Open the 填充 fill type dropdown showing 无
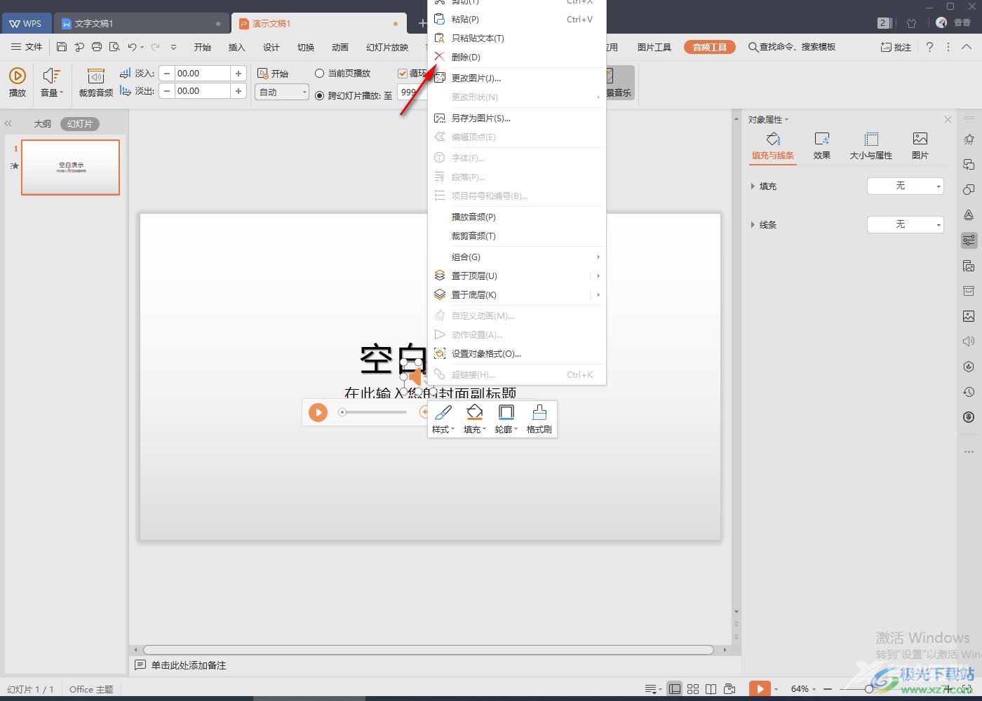This screenshot has width=982, height=701. point(905,186)
